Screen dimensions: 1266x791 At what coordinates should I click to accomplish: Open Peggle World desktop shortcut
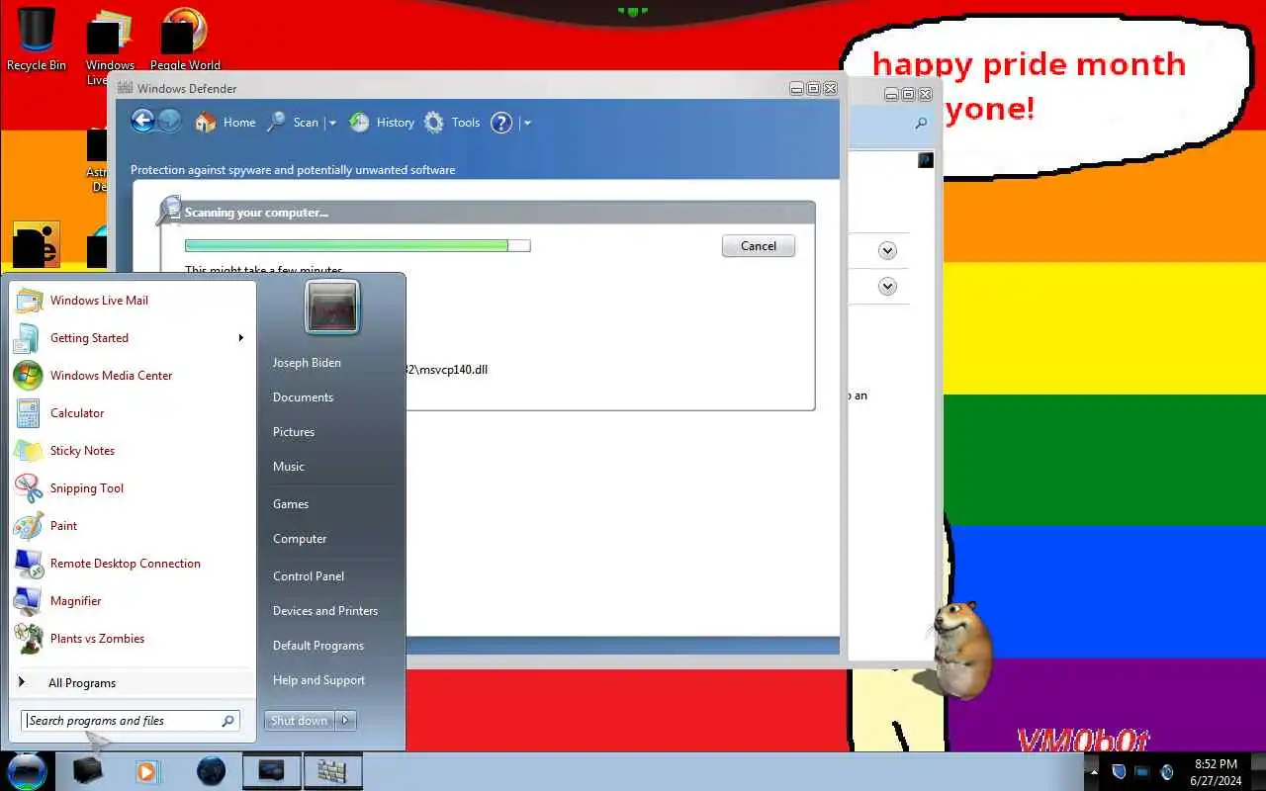(x=185, y=40)
